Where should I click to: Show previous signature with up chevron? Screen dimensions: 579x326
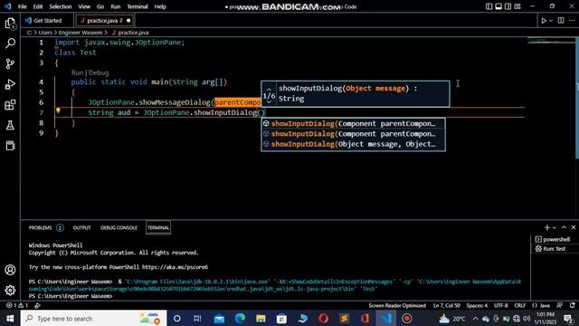click(x=270, y=89)
